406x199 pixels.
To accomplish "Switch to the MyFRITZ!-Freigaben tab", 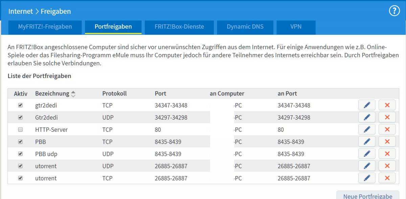I will point(45,27).
